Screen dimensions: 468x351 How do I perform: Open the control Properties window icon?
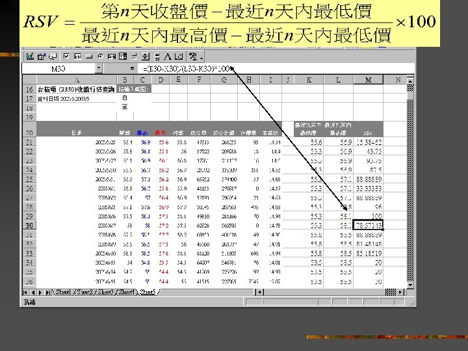click(x=42, y=57)
